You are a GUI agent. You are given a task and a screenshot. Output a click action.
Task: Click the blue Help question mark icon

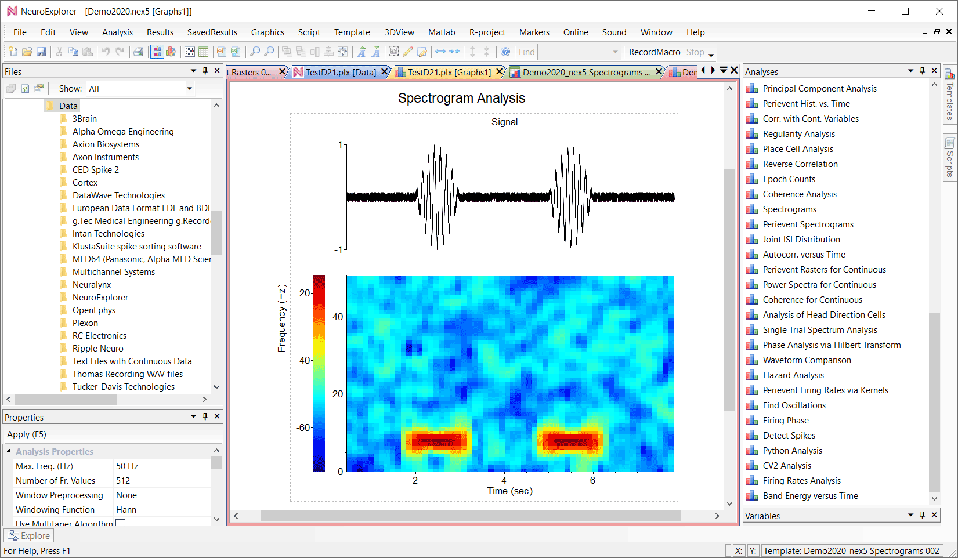tap(505, 52)
